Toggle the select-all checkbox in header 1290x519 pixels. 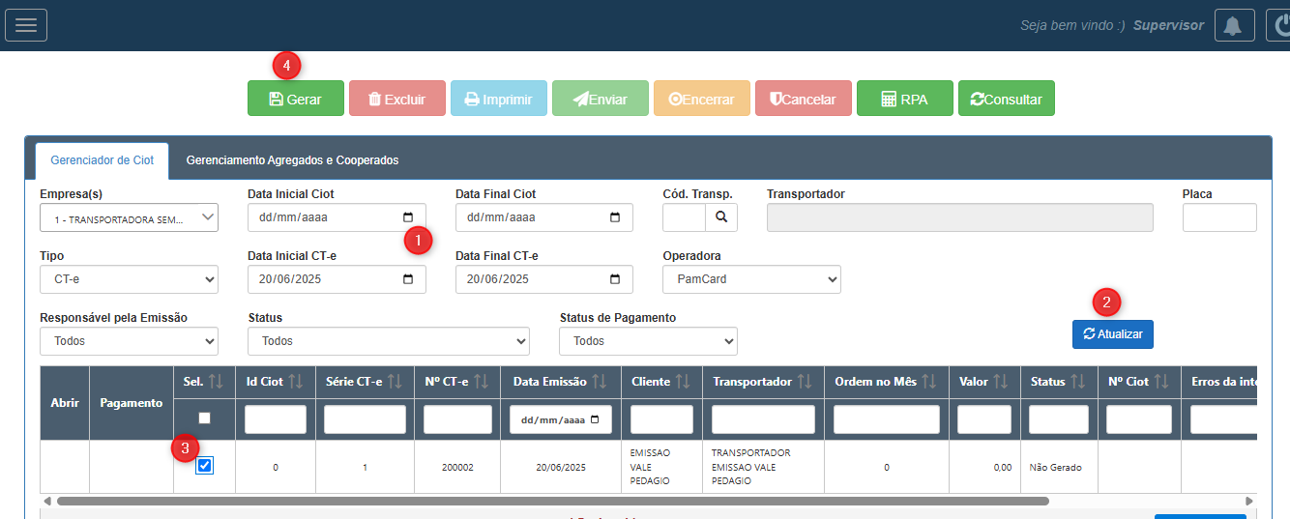[204, 418]
